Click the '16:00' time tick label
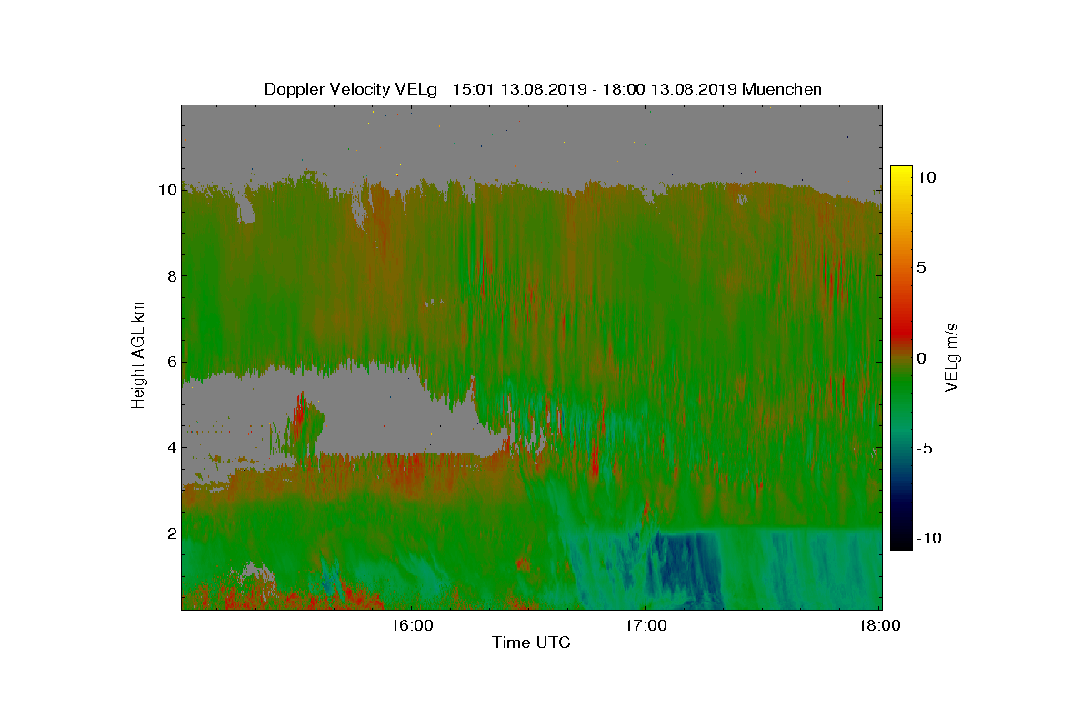The width and height of the screenshot is (1091, 727). pyautogui.click(x=411, y=626)
